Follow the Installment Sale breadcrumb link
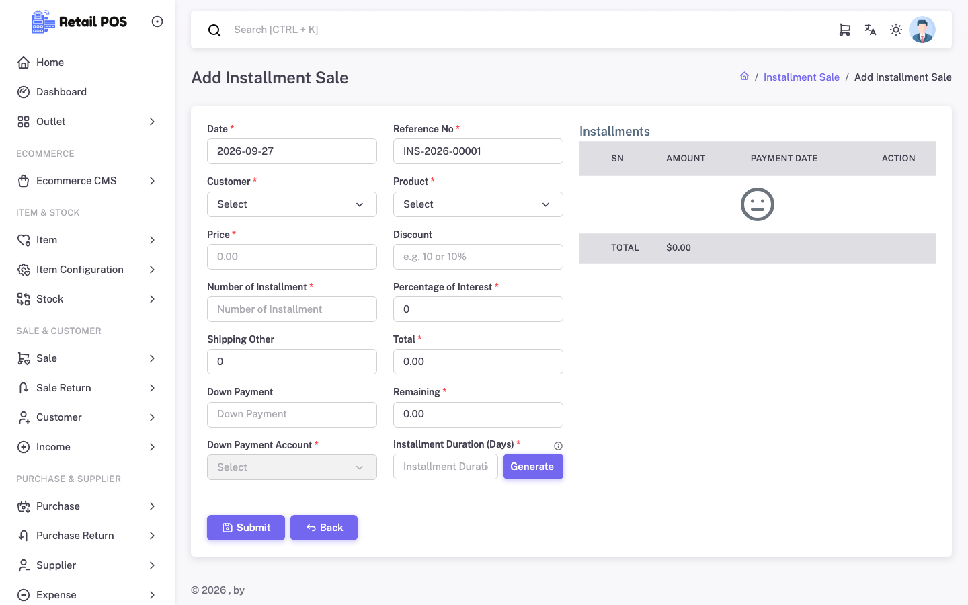968x605 pixels. tap(801, 77)
